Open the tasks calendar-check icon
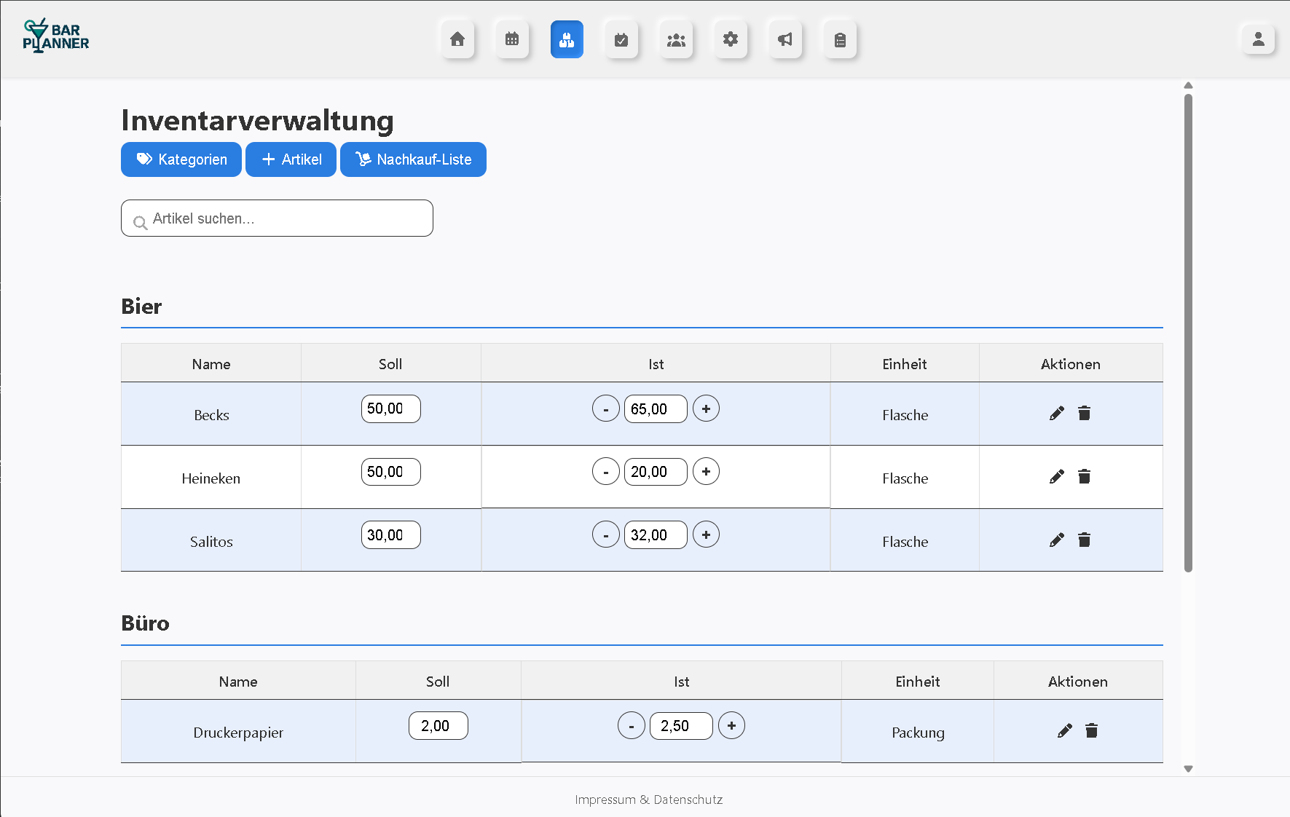Image resolution: width=1290 pixels, height=817 pixels. coord(621,39)
